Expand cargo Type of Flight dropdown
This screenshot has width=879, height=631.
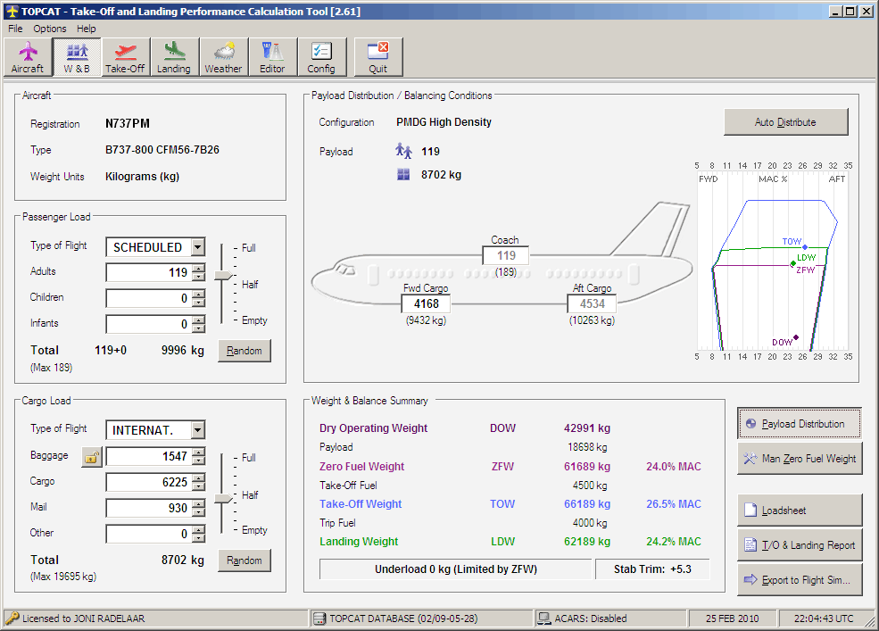[197, 430]
